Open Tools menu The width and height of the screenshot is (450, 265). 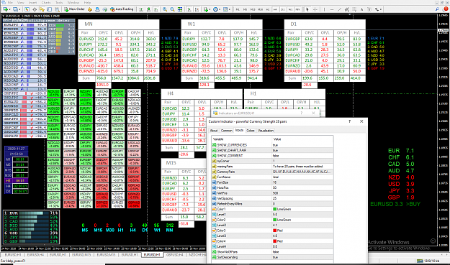[59, 3]
